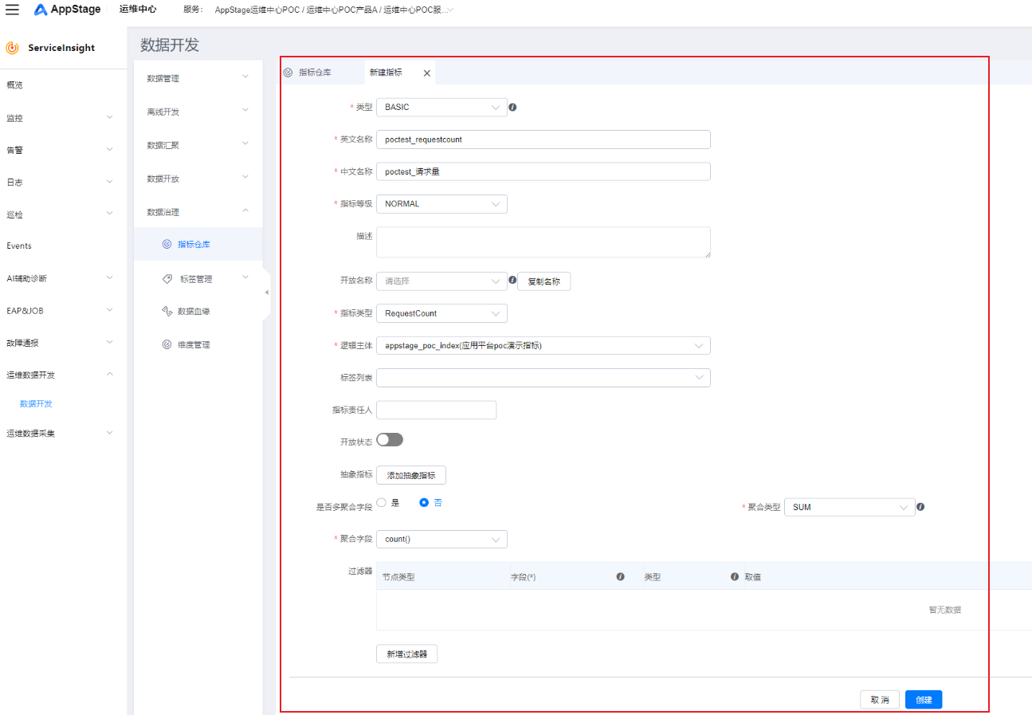Click the info icon beside 聚合类型 SUM
1032x715 pixels.
[920, 507]
